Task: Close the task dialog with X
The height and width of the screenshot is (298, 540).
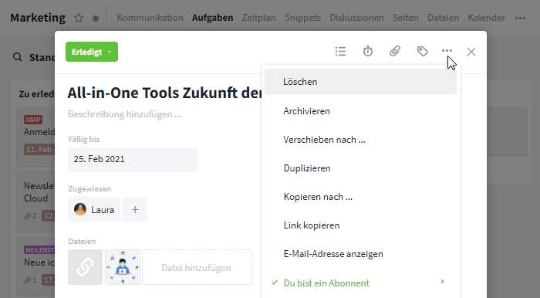Action: point(471,52)
